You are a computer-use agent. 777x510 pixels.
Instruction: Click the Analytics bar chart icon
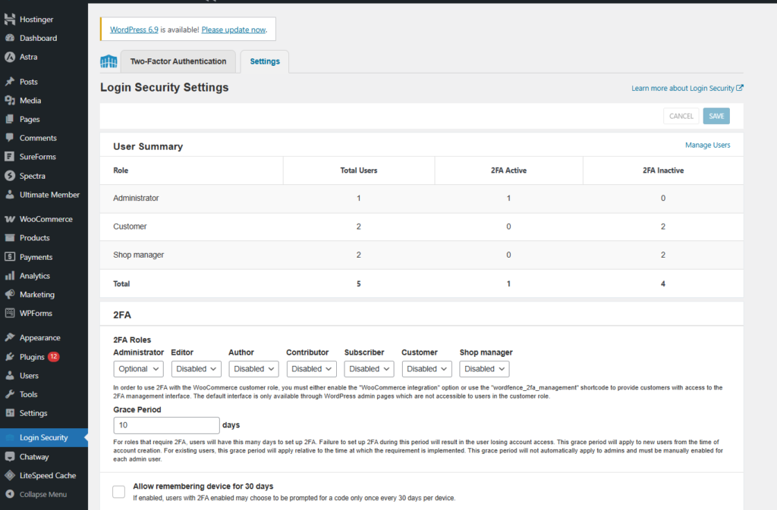point(10,276)
